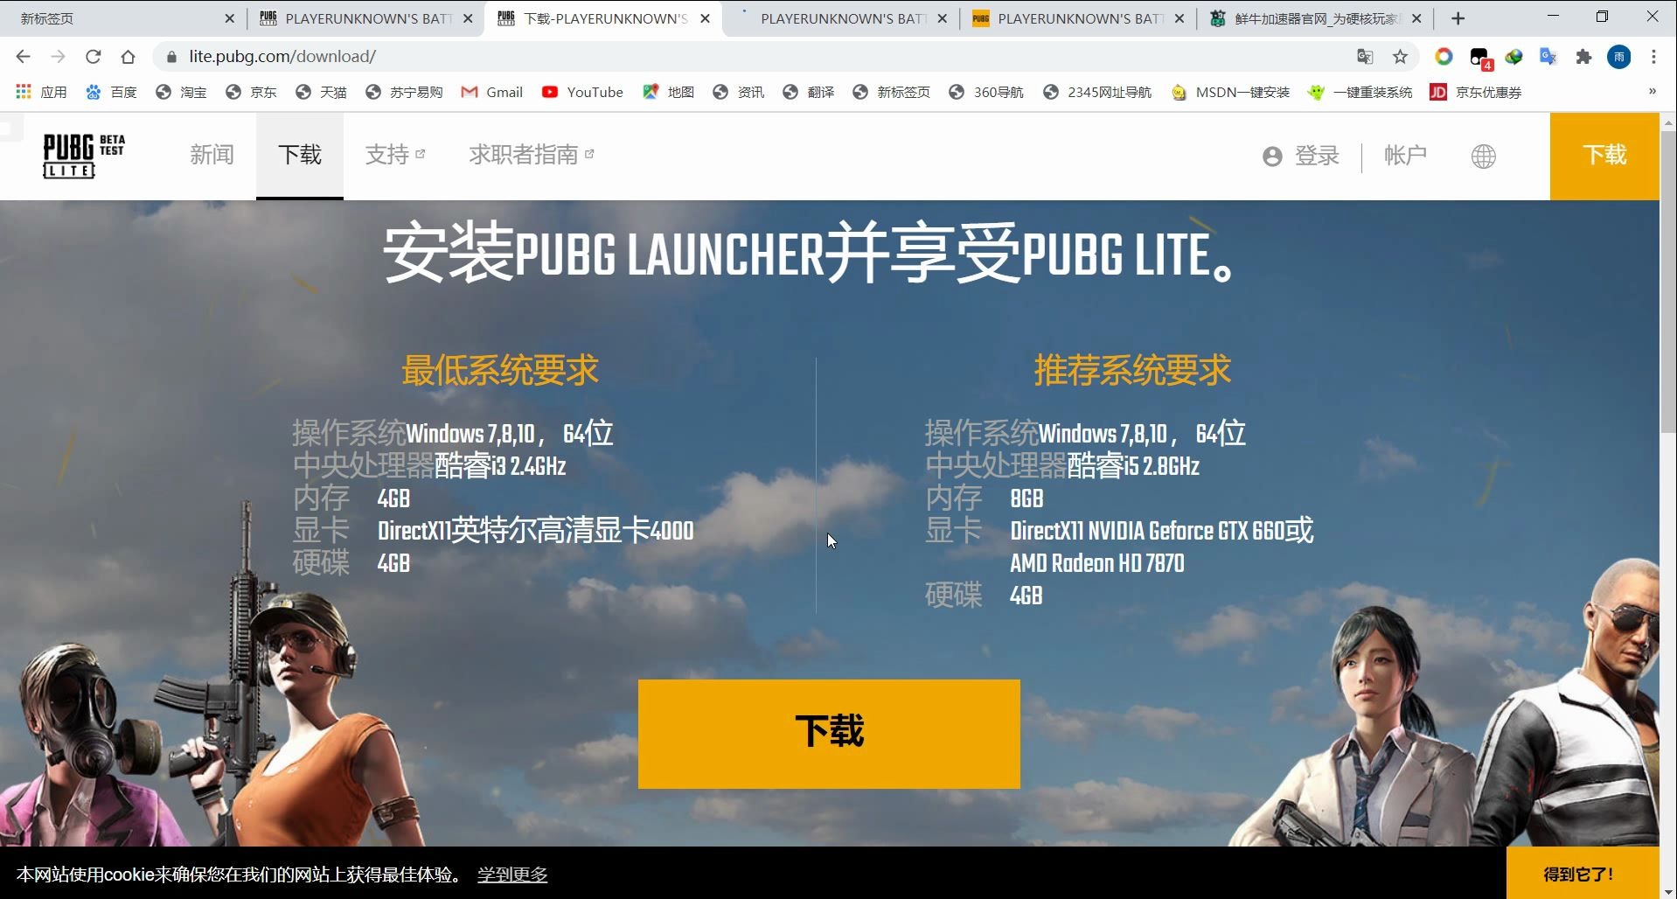Viewport: 1677px width, 899px height.
Task: Open the 苏宁易购 bookmark
Action: pos(404,92)
